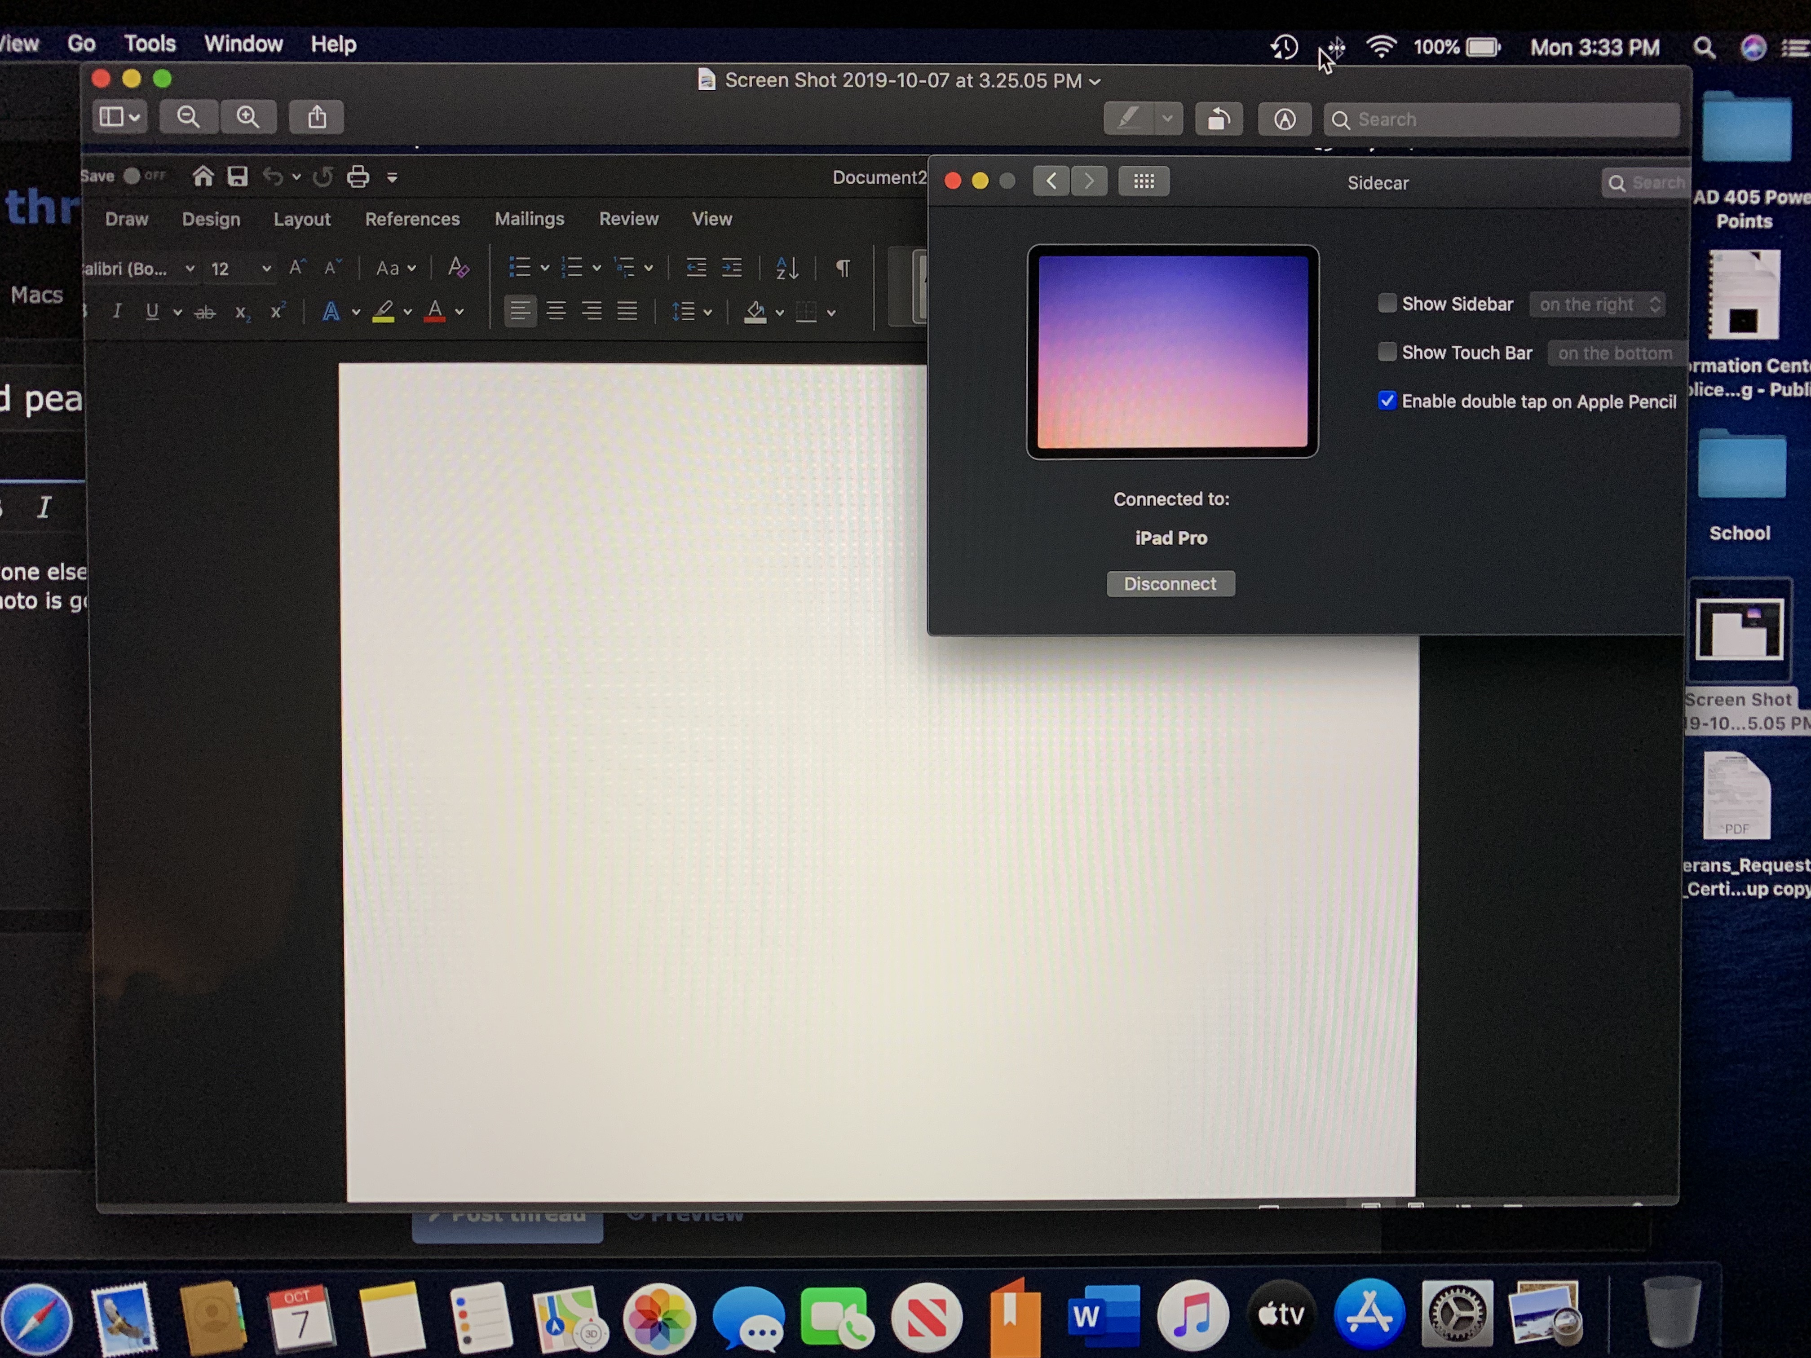Rotate the image in Preview toolbar
1811x1358 pixels.
pyautogui.click(x=1219, y=119)
